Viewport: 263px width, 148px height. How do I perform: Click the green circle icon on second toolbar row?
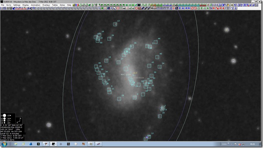coord(102,8)
